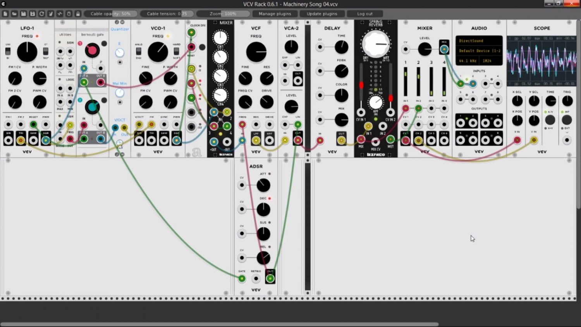Toggle the Lock modules padlock icon

(78, 14)
